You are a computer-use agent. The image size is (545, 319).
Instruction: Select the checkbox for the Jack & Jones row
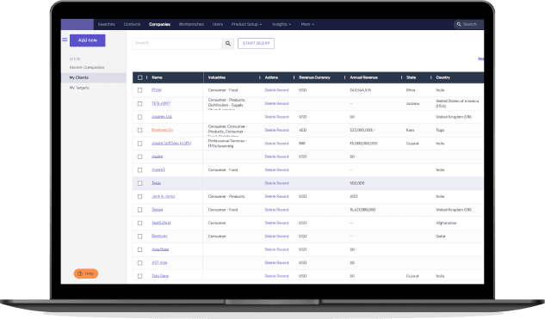(x=139, y=196)
